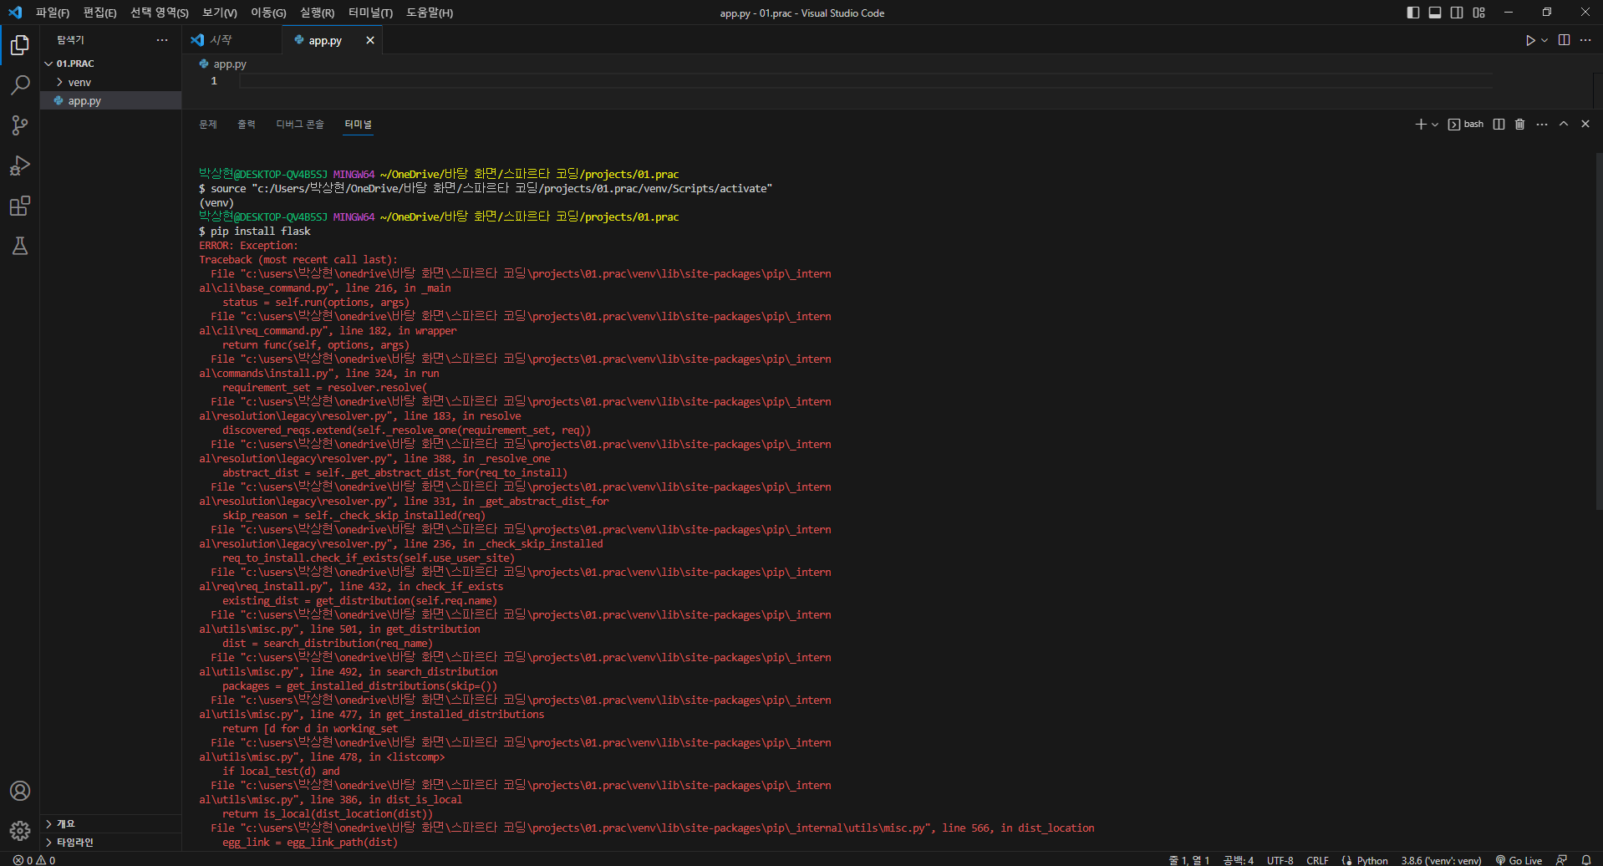This screenshot has height=866, width=1603.
Task: Open the 파일(F) menu
Action: tap(53, 13)
